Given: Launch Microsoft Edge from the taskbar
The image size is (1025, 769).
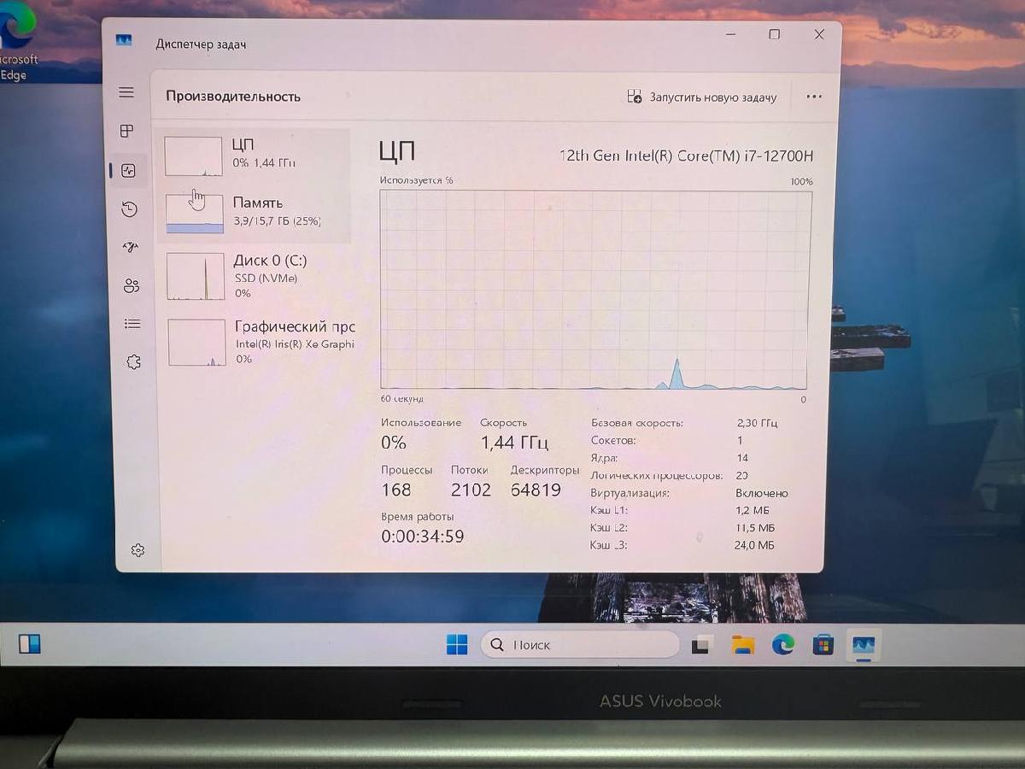Looking at the screenshot, I should pyautogui.click(x=782, y=645).
